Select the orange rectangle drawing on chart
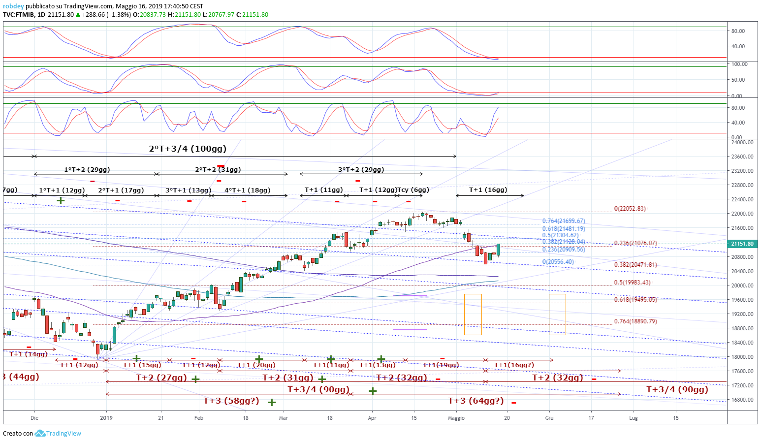The image size is (761, 442). [473, 315]
